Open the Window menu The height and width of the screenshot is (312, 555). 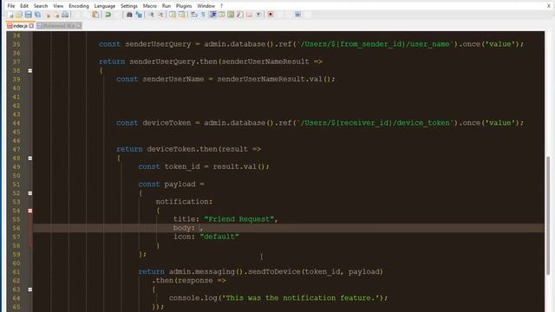point(206,6)
